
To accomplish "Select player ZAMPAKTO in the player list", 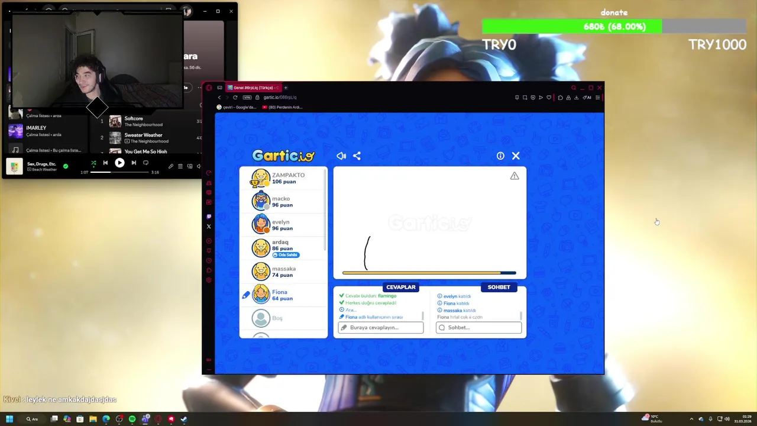I will pyautogui.click(x=283, y=178).
